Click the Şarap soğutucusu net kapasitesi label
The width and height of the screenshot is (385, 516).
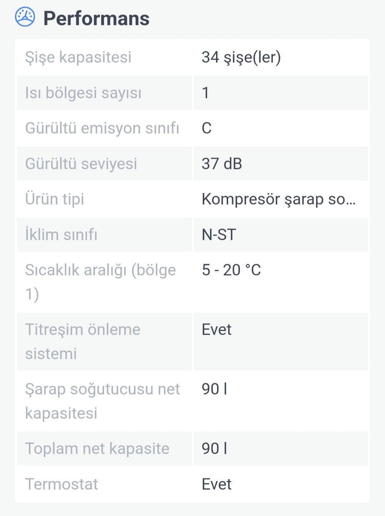point(103,401)
